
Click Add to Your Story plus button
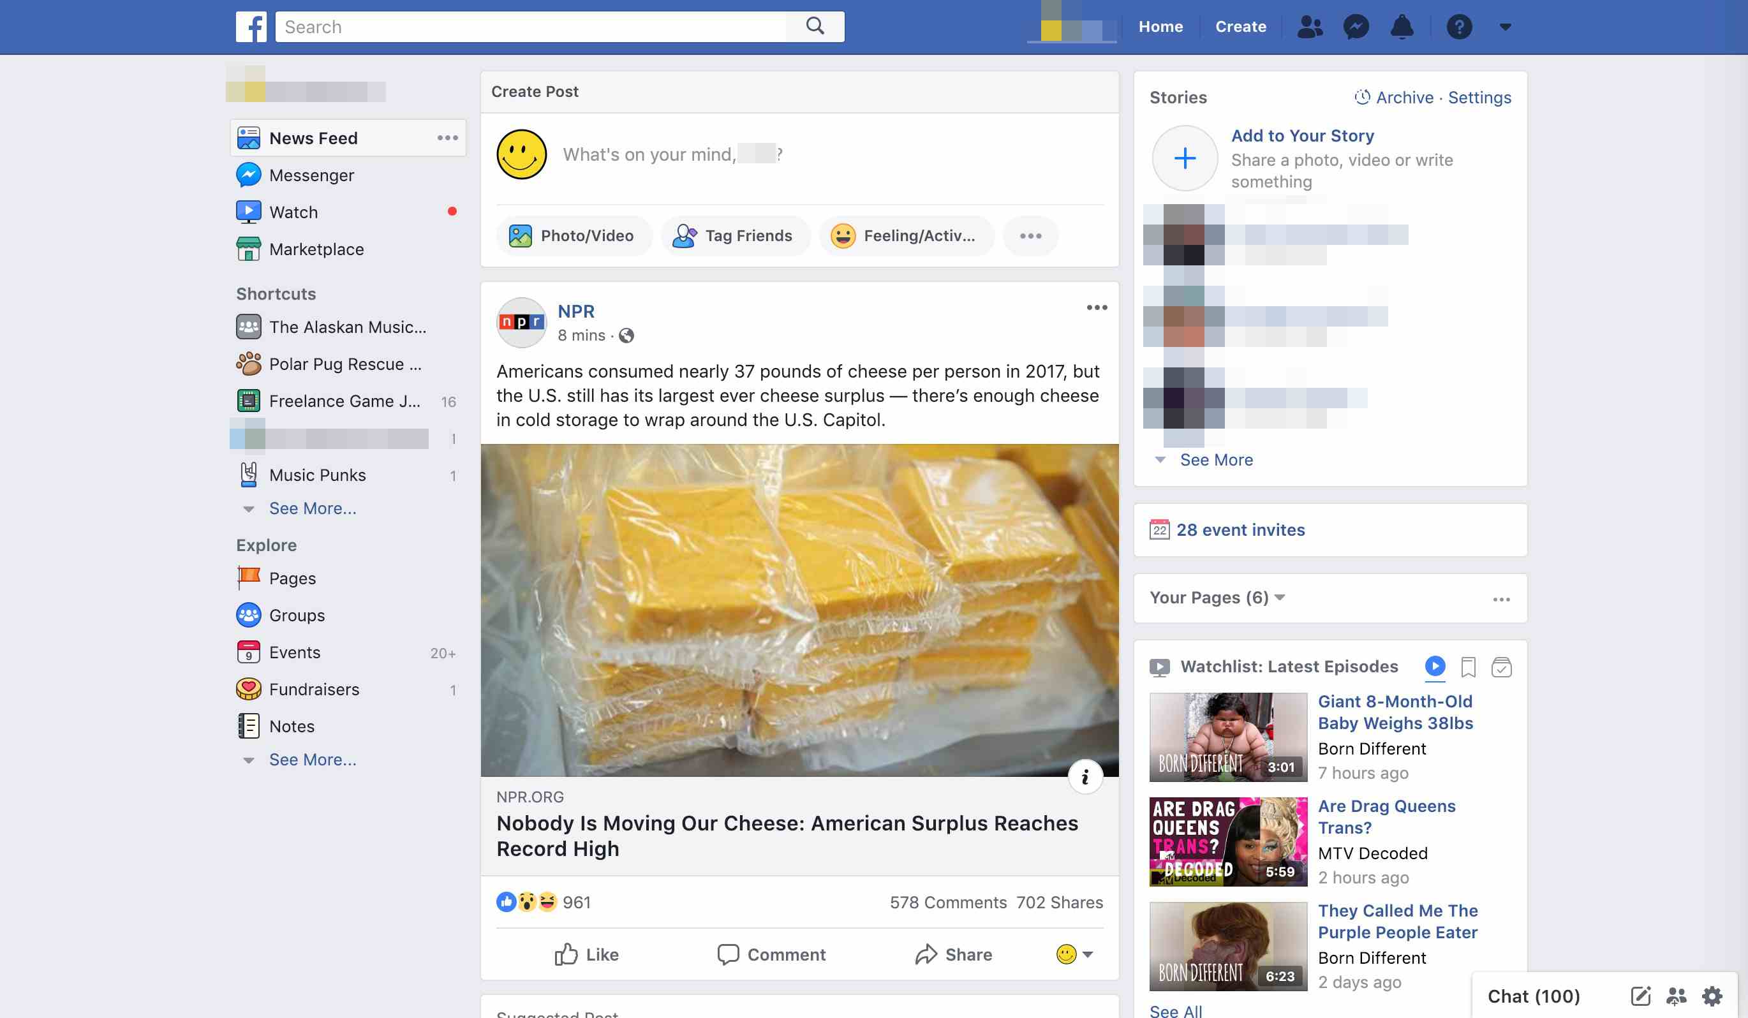(1185, 158)
